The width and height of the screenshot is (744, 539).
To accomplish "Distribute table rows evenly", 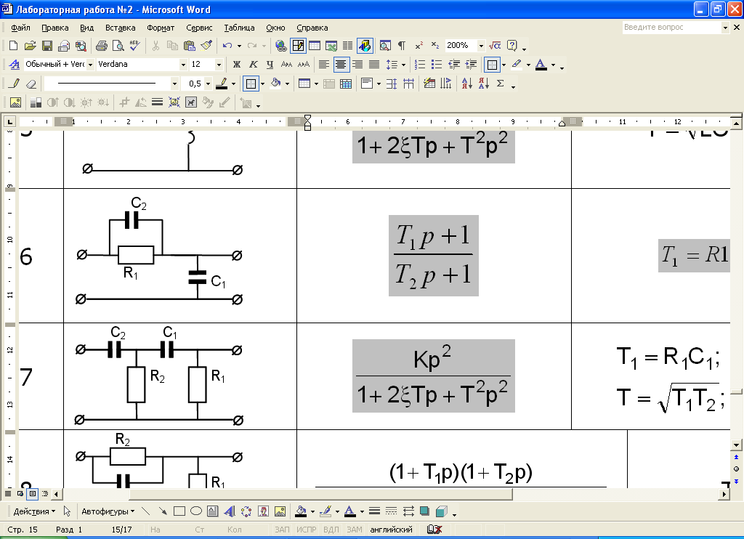I will pyautogui.click(x=392, y=84).
